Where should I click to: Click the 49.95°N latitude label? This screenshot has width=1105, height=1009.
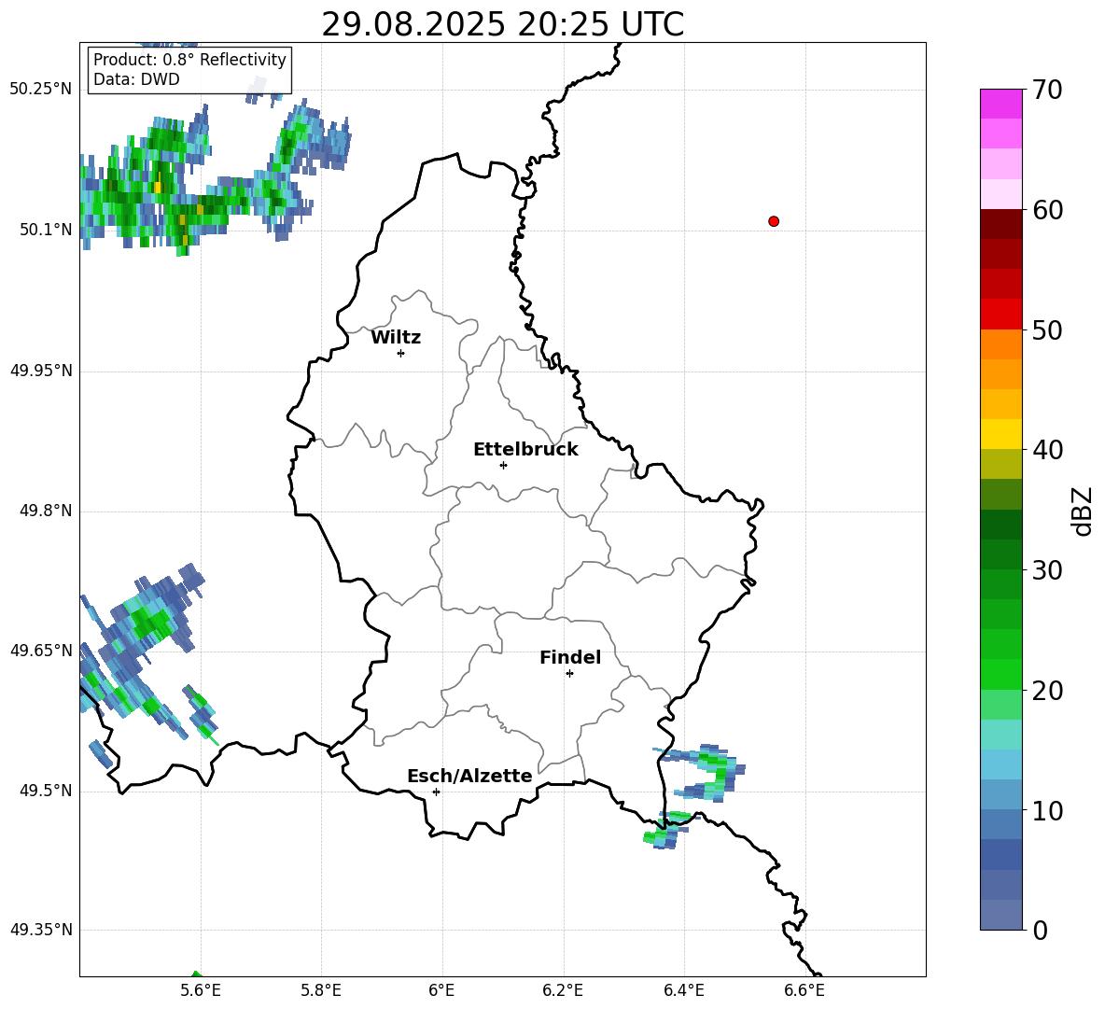click(41, 371)
